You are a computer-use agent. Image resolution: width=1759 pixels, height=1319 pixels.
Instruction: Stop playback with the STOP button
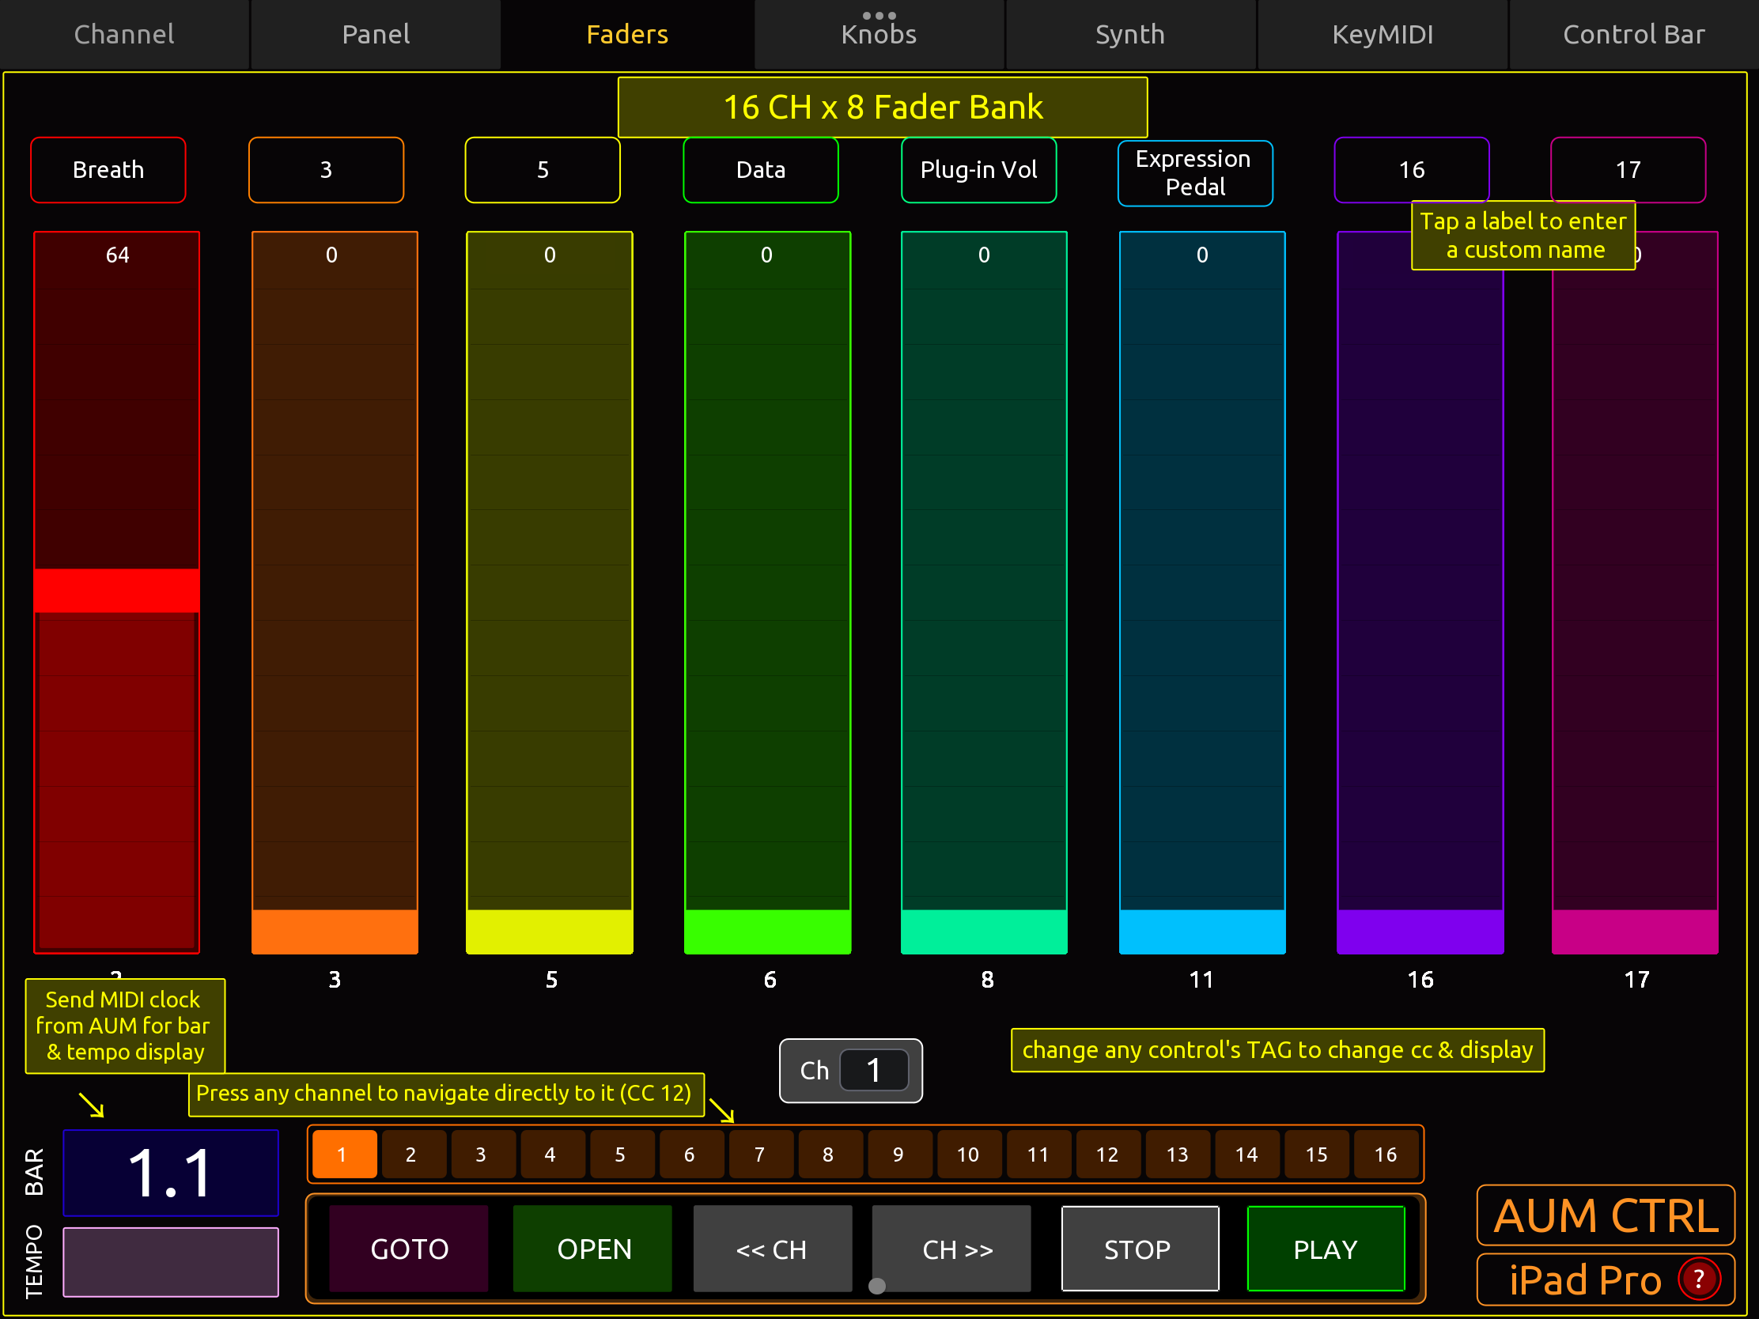(1141, 1249)
